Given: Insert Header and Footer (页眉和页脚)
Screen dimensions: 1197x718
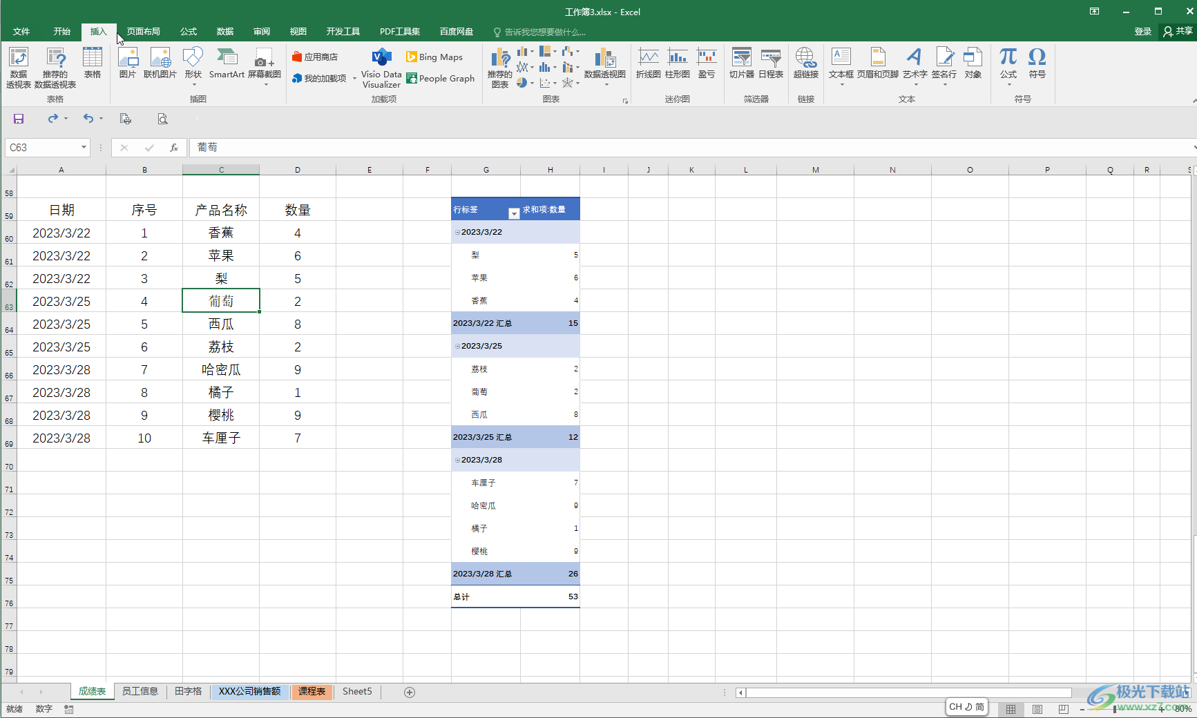Looking at the screenshot, I should click(x=878, y=63).
